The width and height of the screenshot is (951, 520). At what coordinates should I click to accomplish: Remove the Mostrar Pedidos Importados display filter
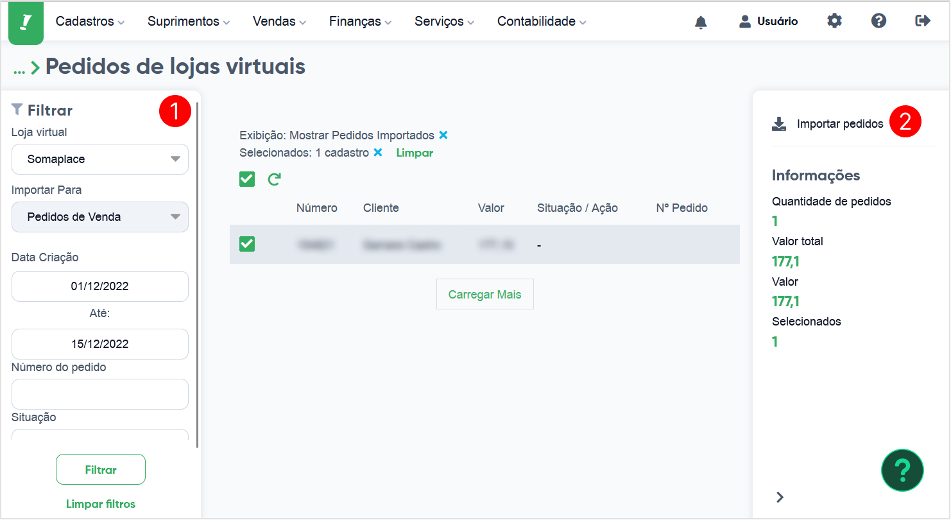(x=443, y=135)
